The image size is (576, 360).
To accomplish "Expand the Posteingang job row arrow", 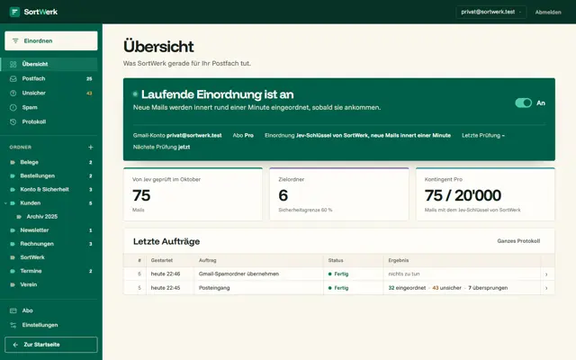I will (x=546, y=288).
